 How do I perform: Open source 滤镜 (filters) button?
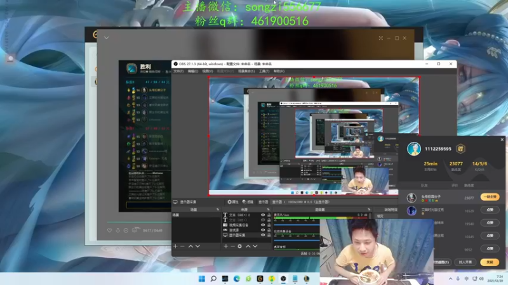(x=248, y=202)
